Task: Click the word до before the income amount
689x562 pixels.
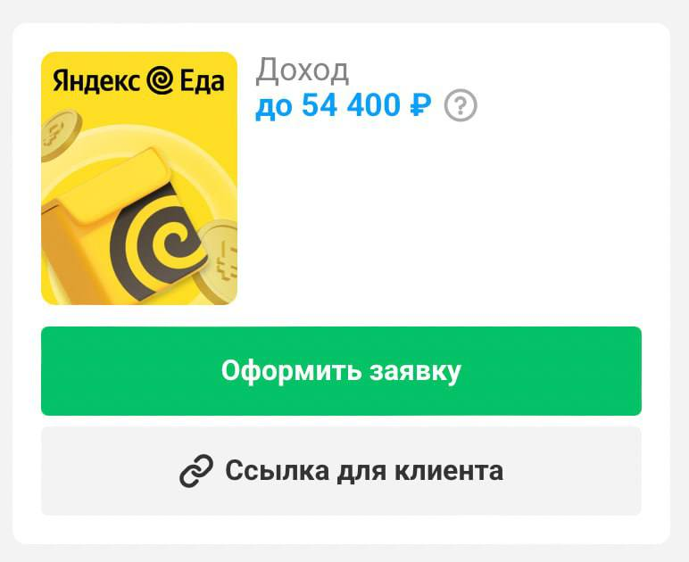Action: (273, 107)
